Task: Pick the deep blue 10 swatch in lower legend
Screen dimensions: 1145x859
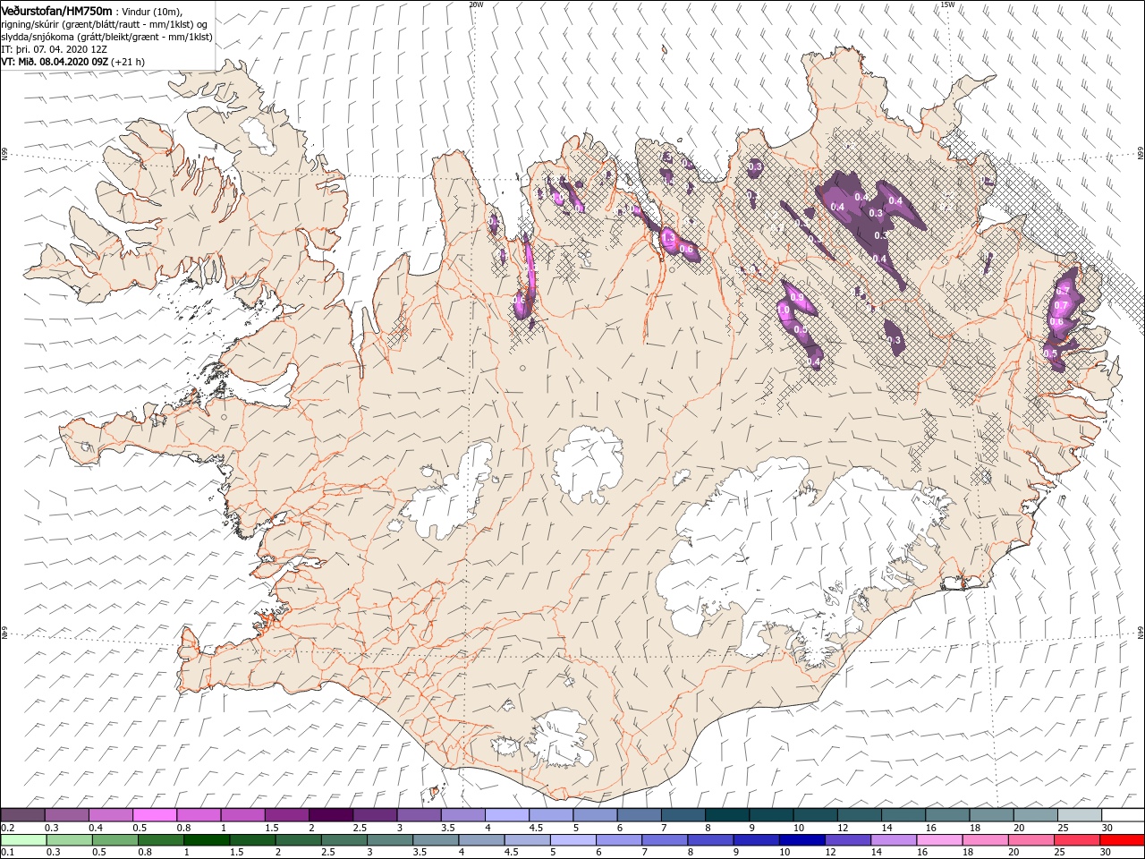Action: pos(801,840)
